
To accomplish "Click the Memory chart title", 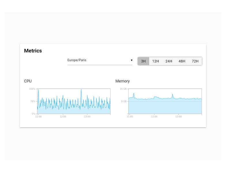I will pyautogui.click(x=123, y=81).
